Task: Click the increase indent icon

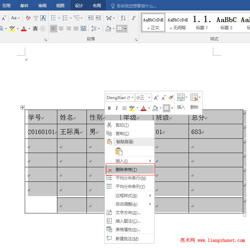Action: tap(98, 18)
